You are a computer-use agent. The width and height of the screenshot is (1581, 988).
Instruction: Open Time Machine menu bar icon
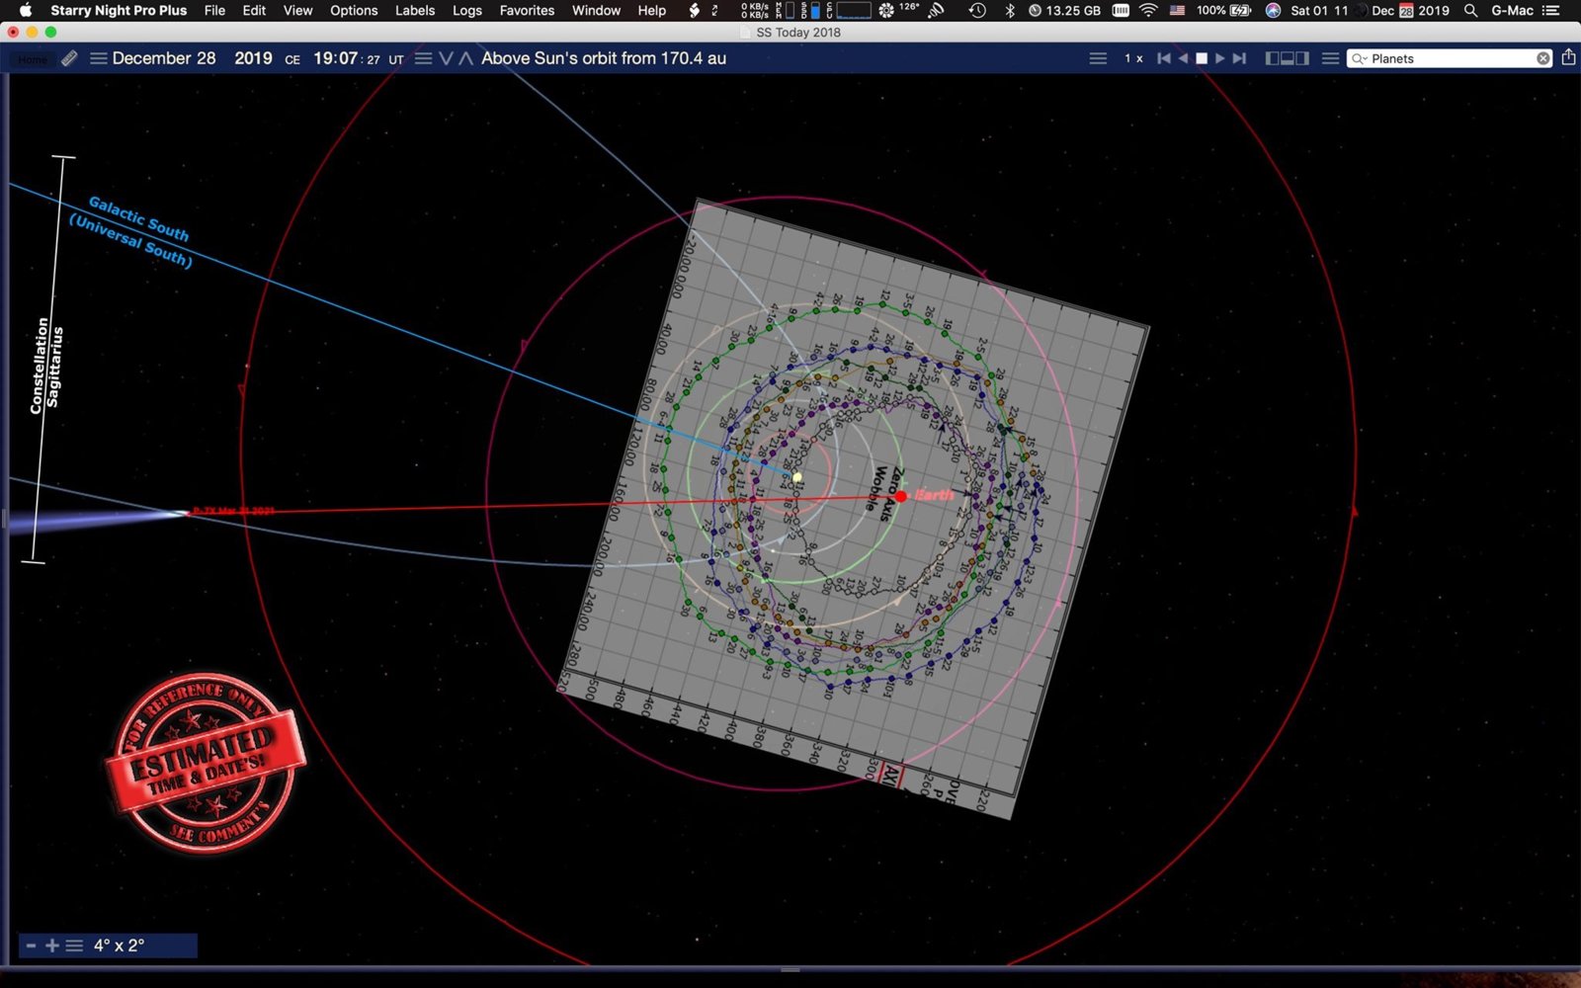tap(977, 10)
